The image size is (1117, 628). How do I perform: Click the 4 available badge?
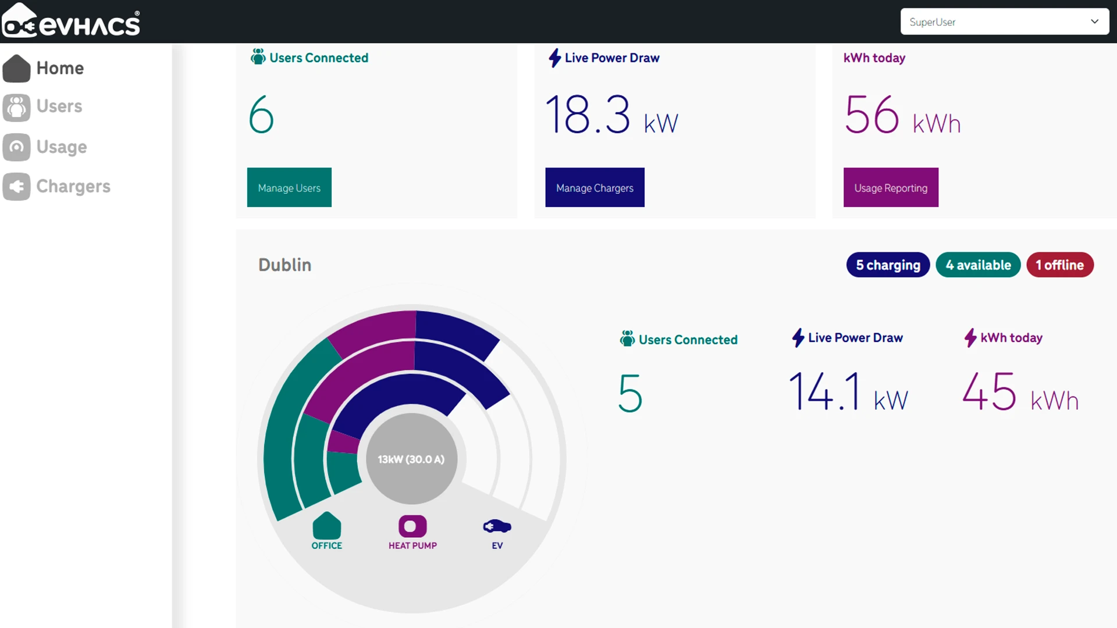coord(978,265)
